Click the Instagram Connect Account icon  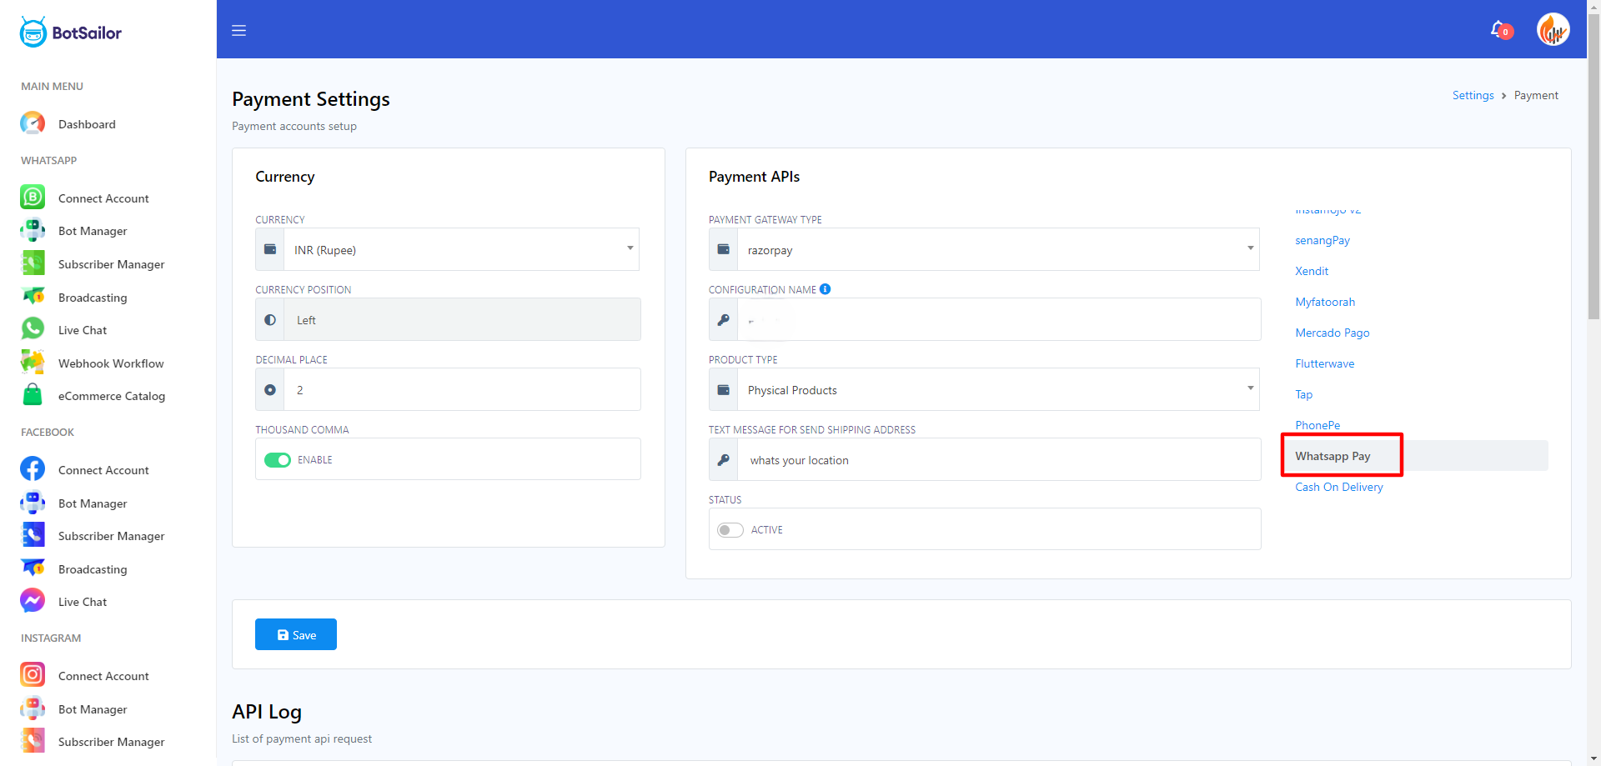[x=33, y=674]
